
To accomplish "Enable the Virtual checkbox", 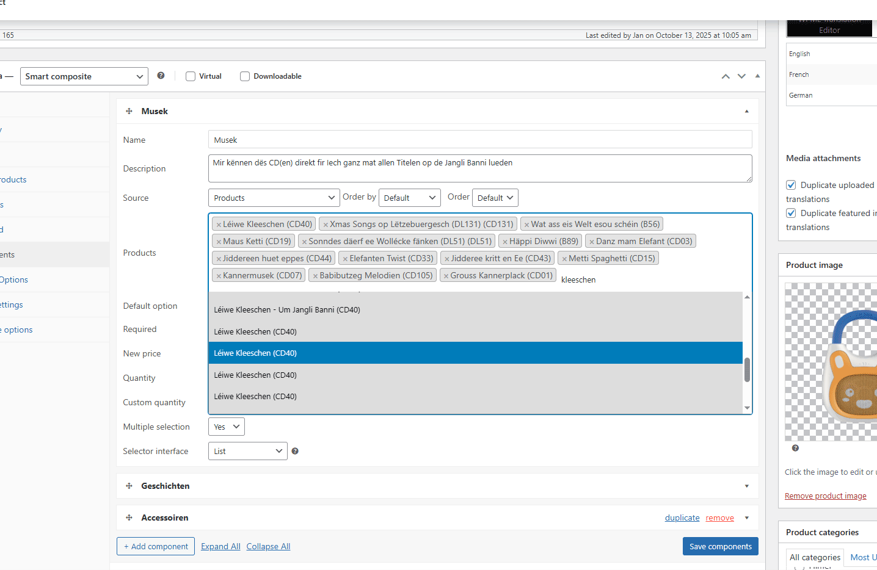I will [191, 76].
